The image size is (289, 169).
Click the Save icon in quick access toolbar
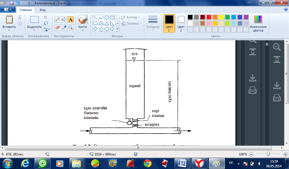pyautogui.click(x=11, y=3)
